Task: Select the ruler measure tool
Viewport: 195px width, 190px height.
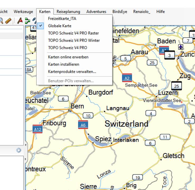Action: point(8,21)
